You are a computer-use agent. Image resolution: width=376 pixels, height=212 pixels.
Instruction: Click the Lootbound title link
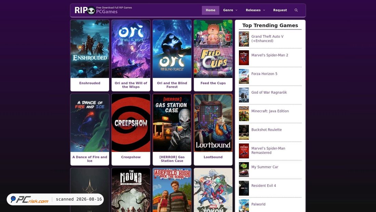tap(213, 157)
